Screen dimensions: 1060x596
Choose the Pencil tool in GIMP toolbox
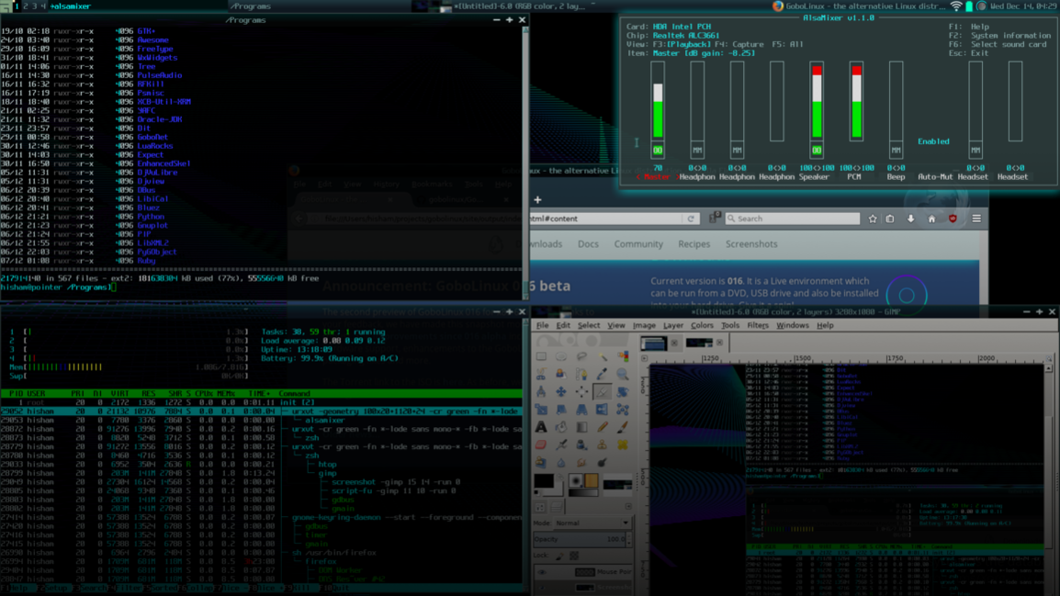[603, 427]
